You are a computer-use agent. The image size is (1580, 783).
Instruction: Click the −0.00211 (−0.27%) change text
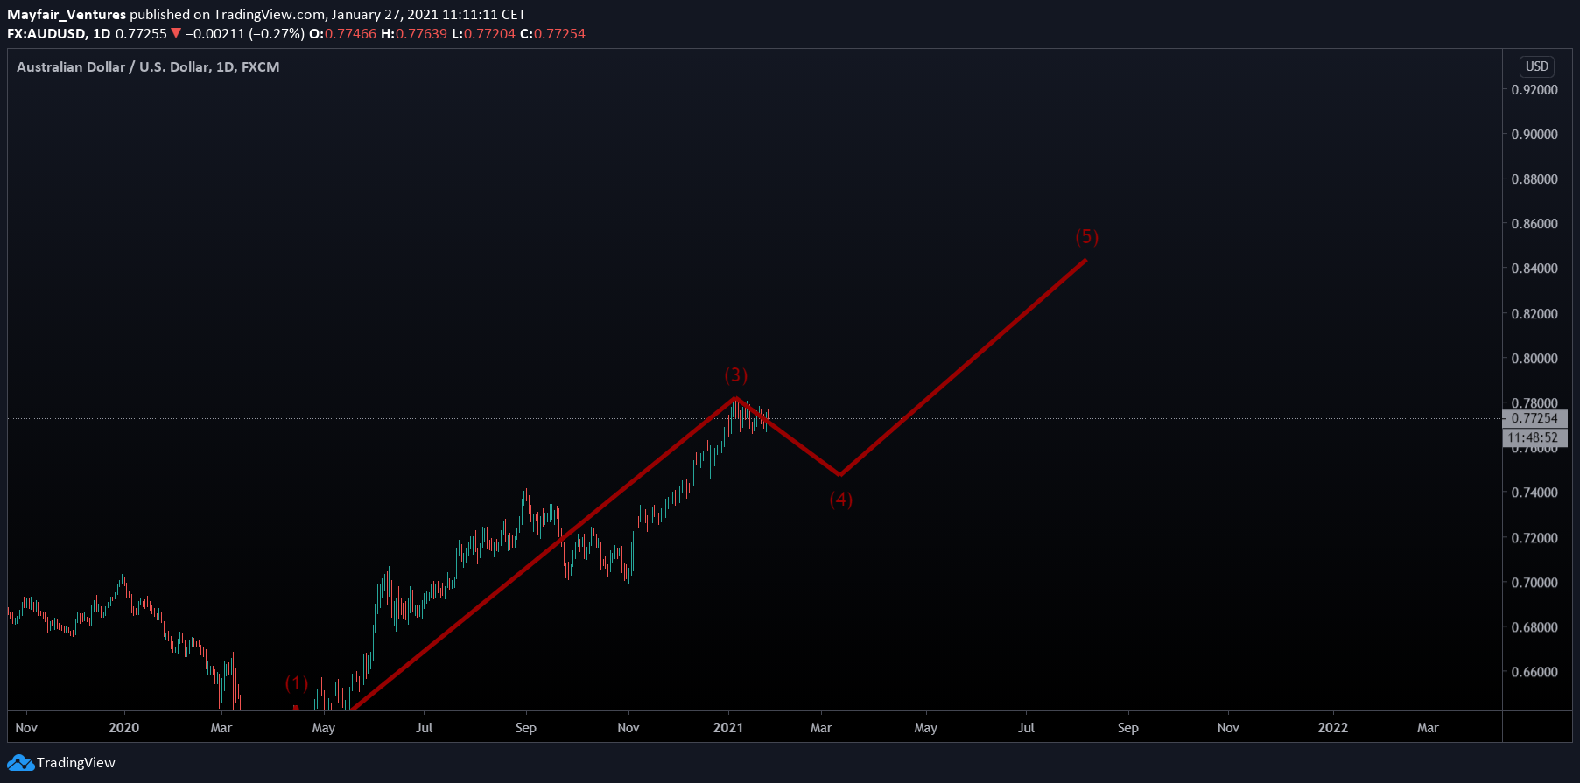point(245,34)
